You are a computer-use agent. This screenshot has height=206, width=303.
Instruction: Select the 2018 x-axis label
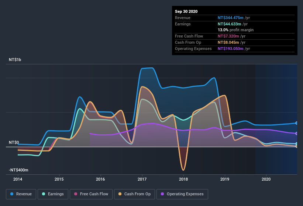point(183,180)
